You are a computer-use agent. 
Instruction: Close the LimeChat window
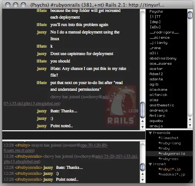[8, 5]
